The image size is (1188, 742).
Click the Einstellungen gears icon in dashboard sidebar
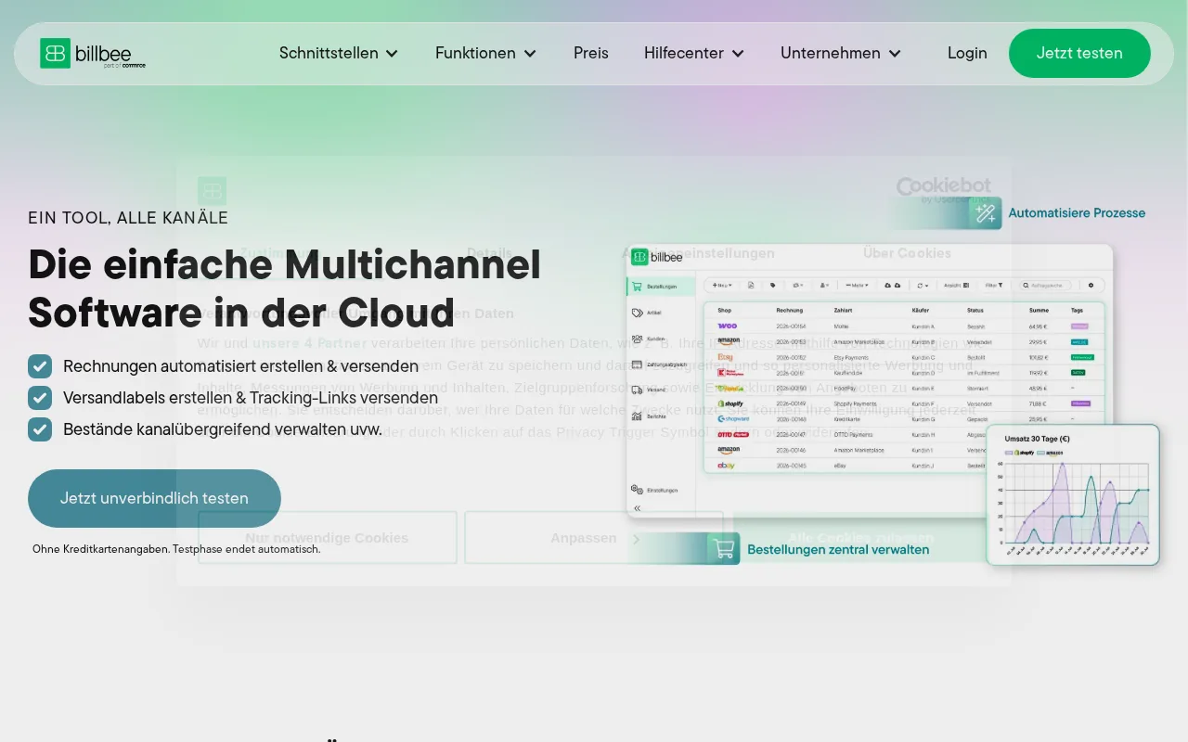pos(637,490)
